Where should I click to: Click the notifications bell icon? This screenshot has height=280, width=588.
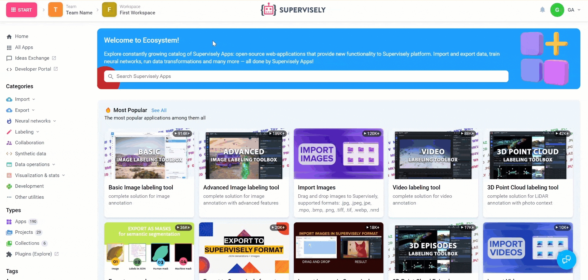542,10
